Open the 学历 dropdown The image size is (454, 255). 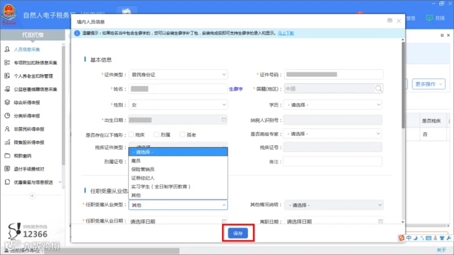pyautogui.click(x=332, y=105)
